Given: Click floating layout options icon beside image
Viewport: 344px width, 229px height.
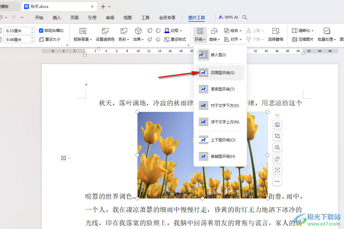Looking at the screenshot, I should click(x=277, y=125).
